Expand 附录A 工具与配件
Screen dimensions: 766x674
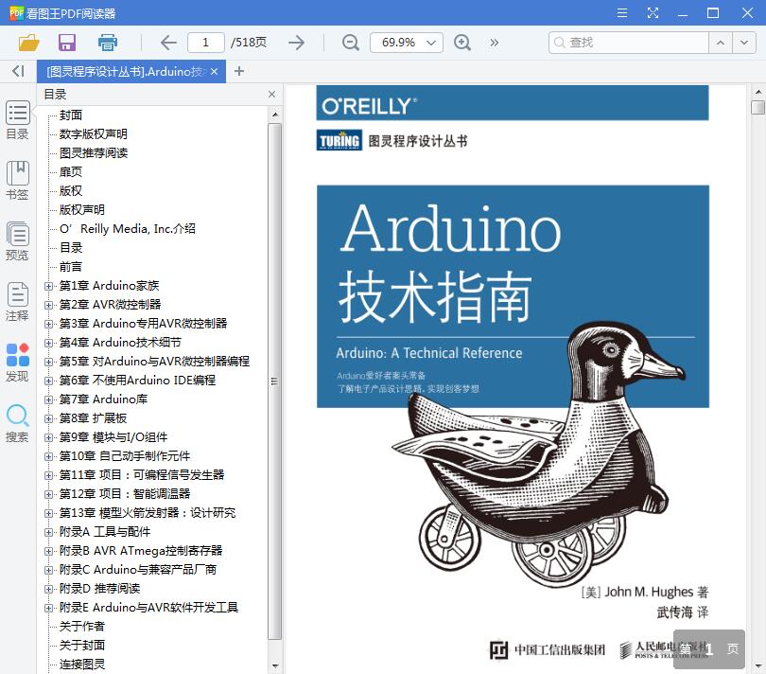coord(48,532)
